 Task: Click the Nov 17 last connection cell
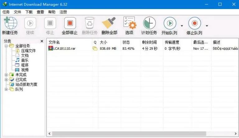click(201, 48)
